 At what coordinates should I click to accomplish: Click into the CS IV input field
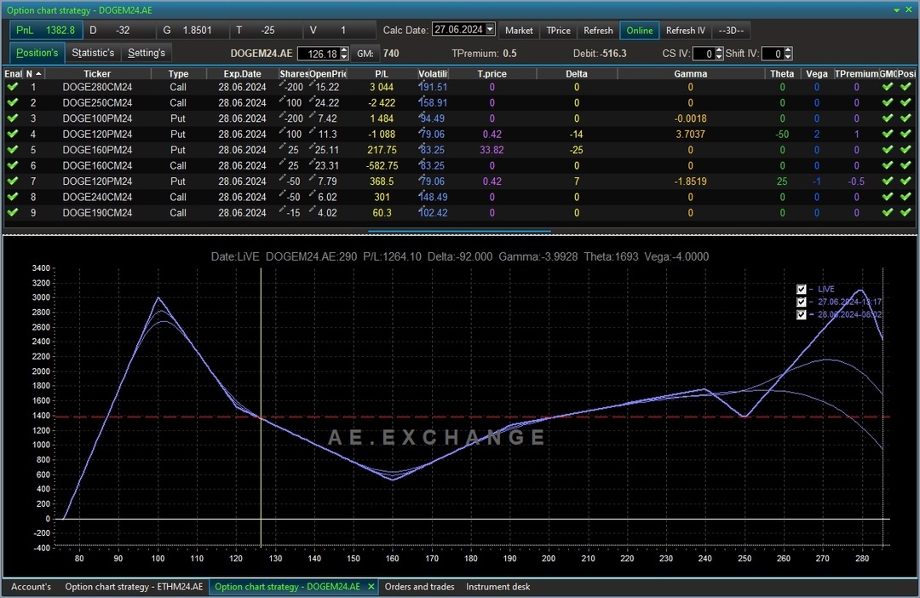coord(704,54)
